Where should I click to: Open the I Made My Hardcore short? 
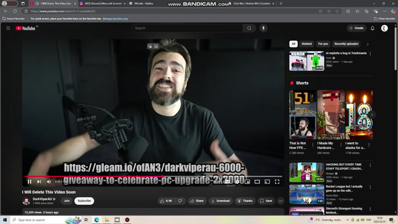pos(331,115)
